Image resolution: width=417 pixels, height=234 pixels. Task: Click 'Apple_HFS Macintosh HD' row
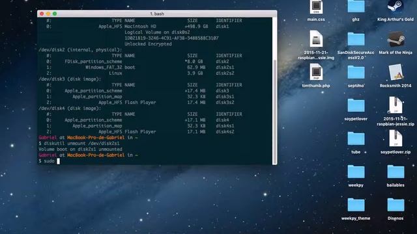coord(128,27)
